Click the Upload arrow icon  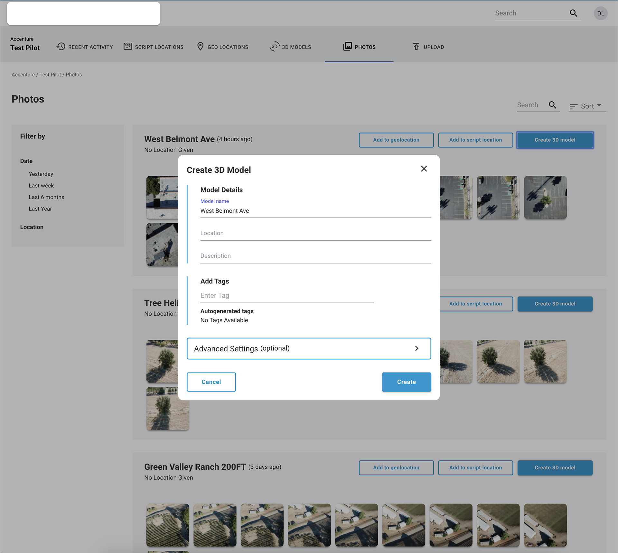click(x=416, y=46)
